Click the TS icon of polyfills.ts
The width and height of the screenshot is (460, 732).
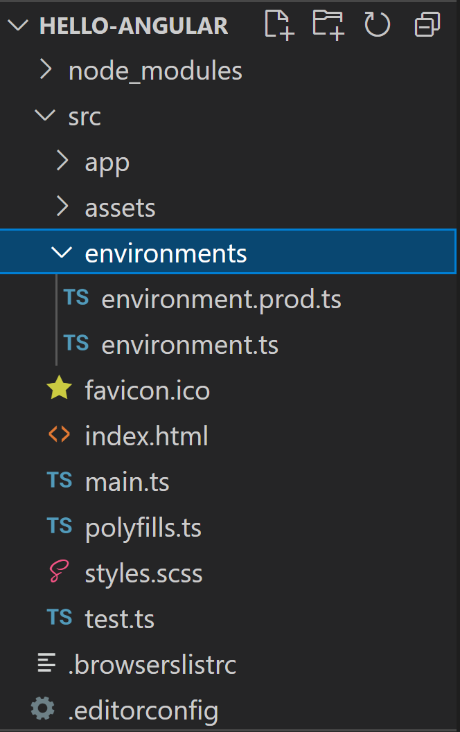point(60,526)
